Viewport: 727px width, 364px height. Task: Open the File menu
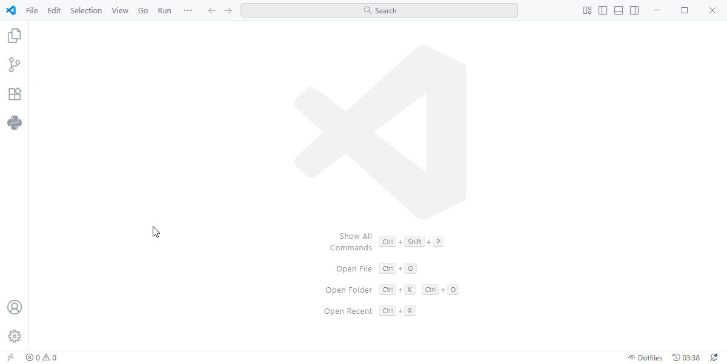pyautogui.click(x=32, y=10)
